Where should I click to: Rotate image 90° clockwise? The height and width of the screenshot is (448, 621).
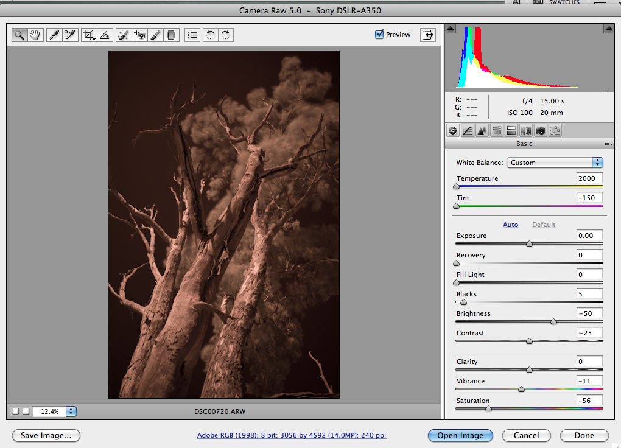(226, 35)
